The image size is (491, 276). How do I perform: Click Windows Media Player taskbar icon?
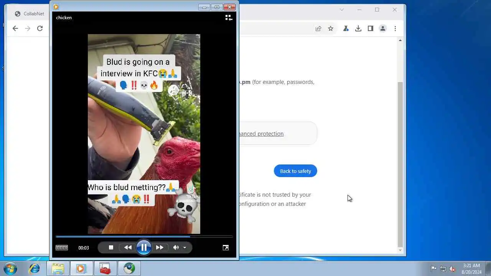[x=81, y=269]
